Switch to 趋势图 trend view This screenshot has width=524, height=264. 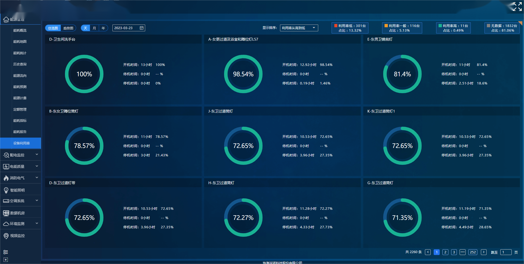coord(68,28)
